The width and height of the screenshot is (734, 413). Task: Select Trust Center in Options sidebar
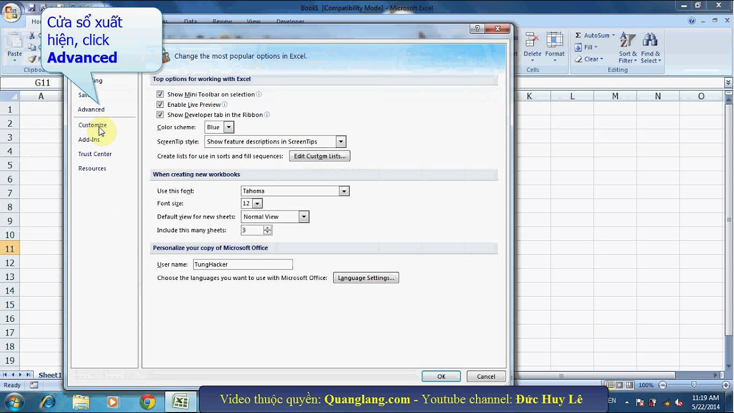[x=95, y=154]
